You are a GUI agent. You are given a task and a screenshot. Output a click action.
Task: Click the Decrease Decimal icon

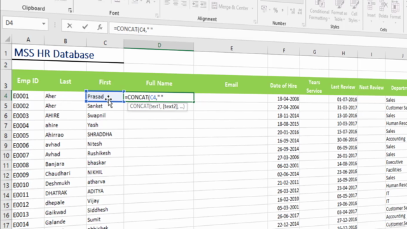point(300,11)
